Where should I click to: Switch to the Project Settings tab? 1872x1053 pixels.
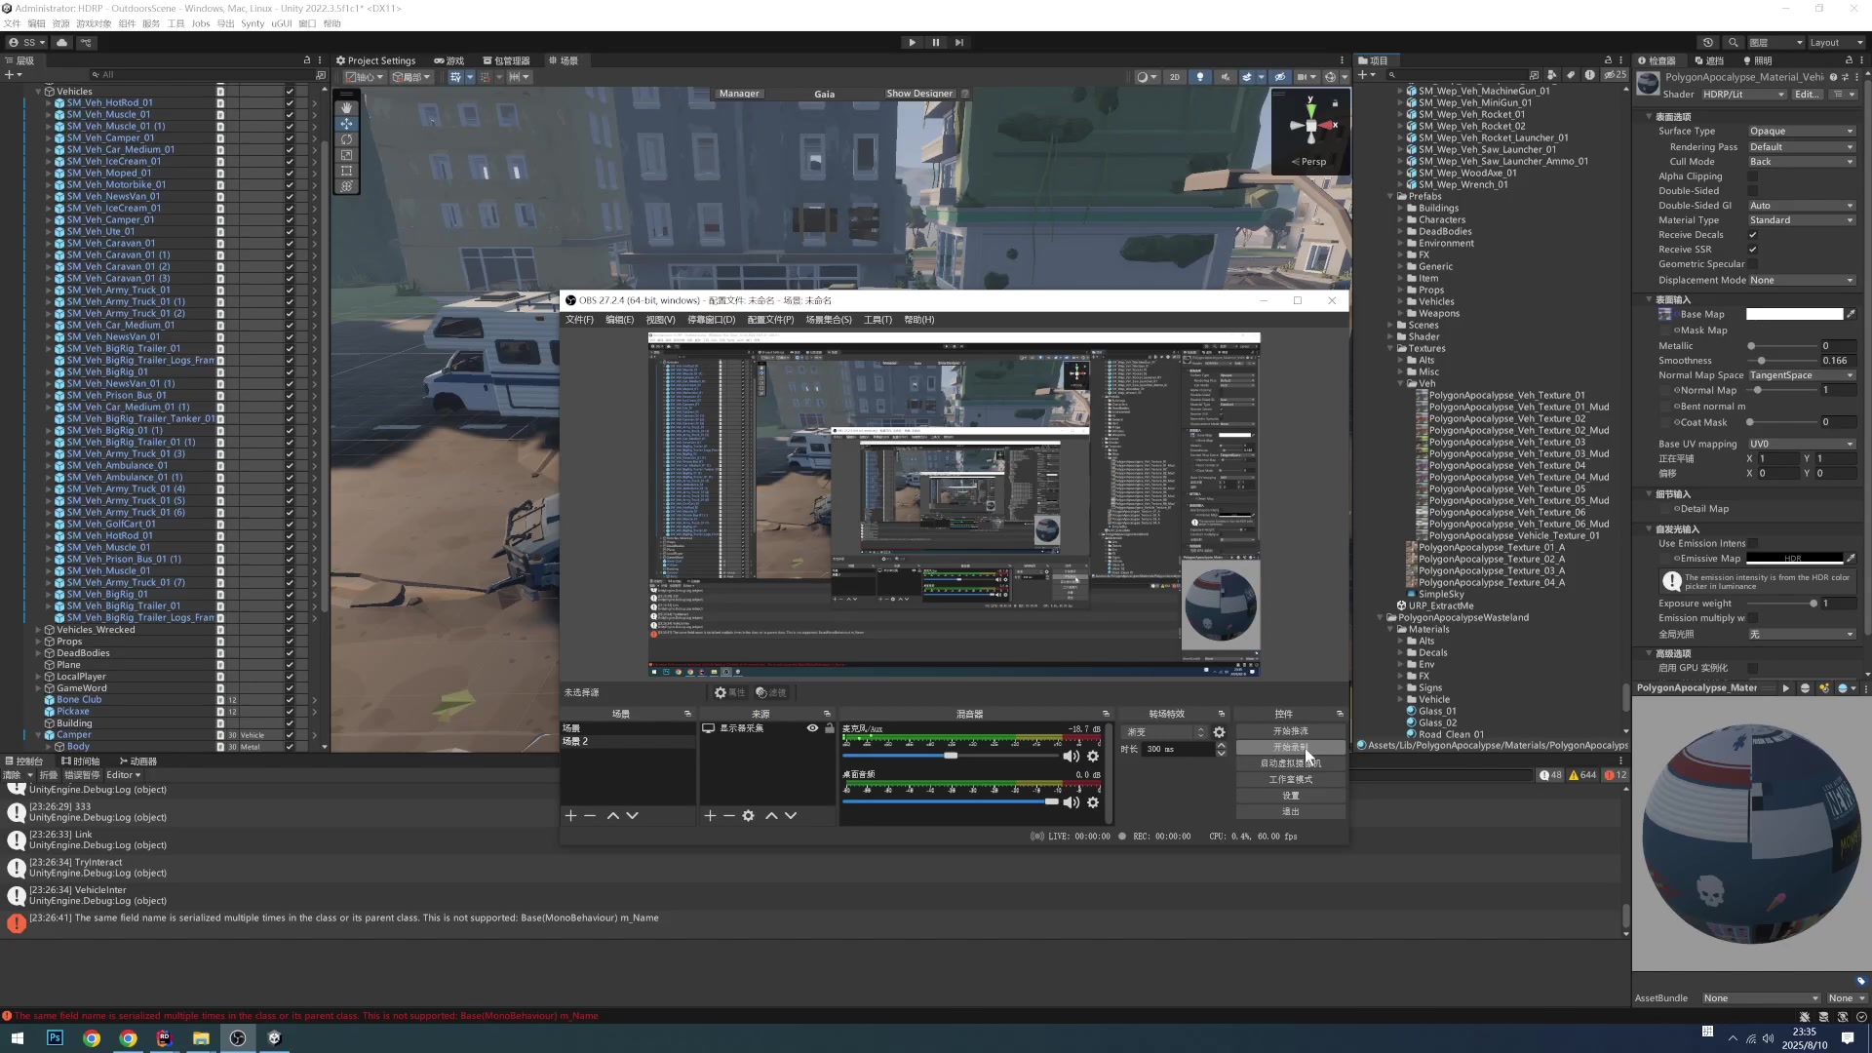tap(376, 60)
